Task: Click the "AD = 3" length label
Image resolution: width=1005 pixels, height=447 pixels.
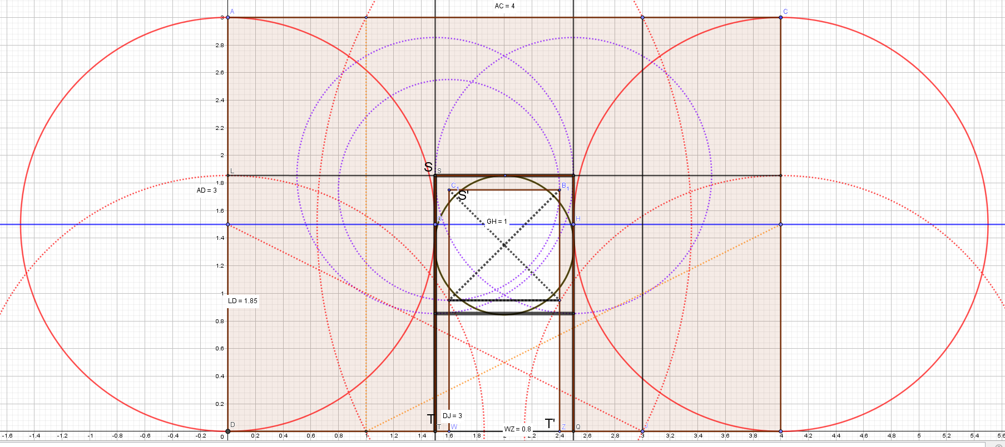Action: pos(206,190)
